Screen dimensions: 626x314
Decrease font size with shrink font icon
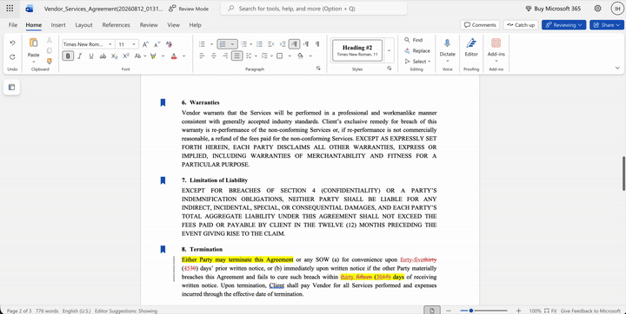pos(156,44)
